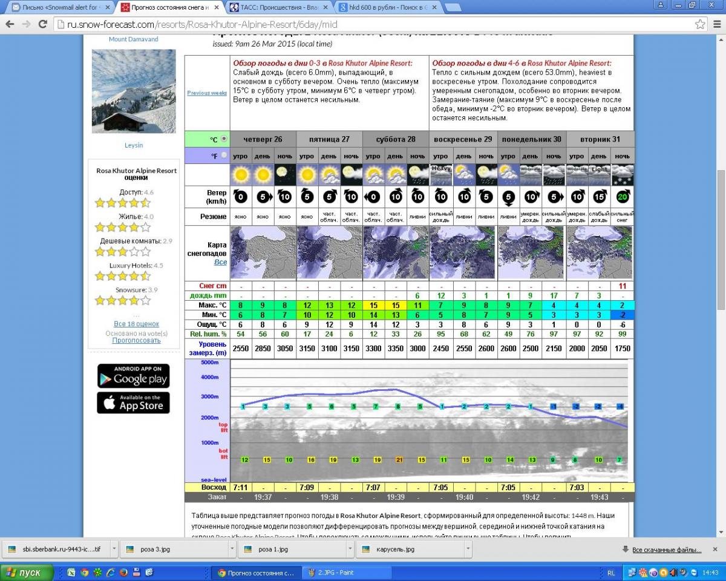Viewport: 726px width, 581px height.
Task: Launch Firefox from the quick launch bar
Action: pos(123,572)
